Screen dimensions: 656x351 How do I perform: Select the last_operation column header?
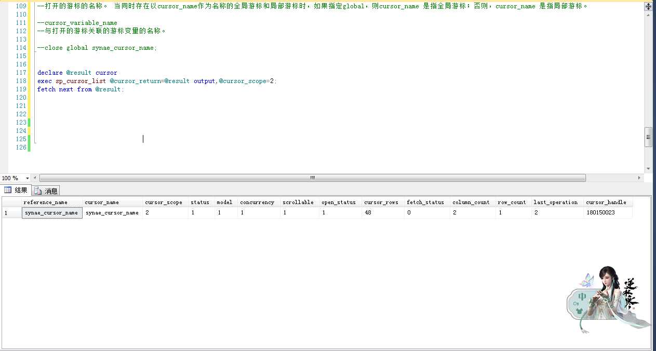557,203
